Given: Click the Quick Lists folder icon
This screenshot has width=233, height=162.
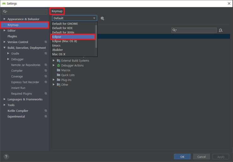Looking at the screenshot, I should pos(59,75).
